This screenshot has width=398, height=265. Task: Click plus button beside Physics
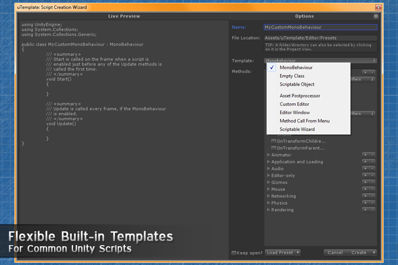click(x=365, y=203)
